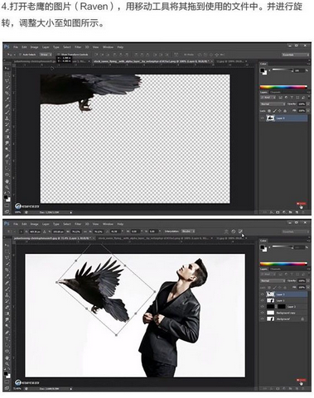This screenshot has width=314, height=398.
Task: Open Essentials workspace dropdown in upper window
Action: point(295,55)
